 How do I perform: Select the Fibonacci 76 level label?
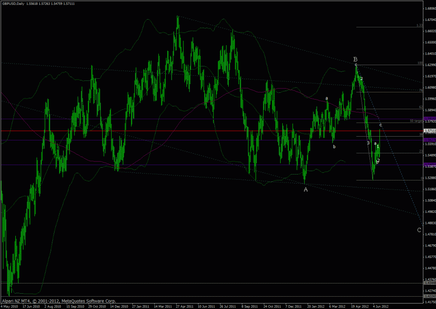tap(420, 90)
